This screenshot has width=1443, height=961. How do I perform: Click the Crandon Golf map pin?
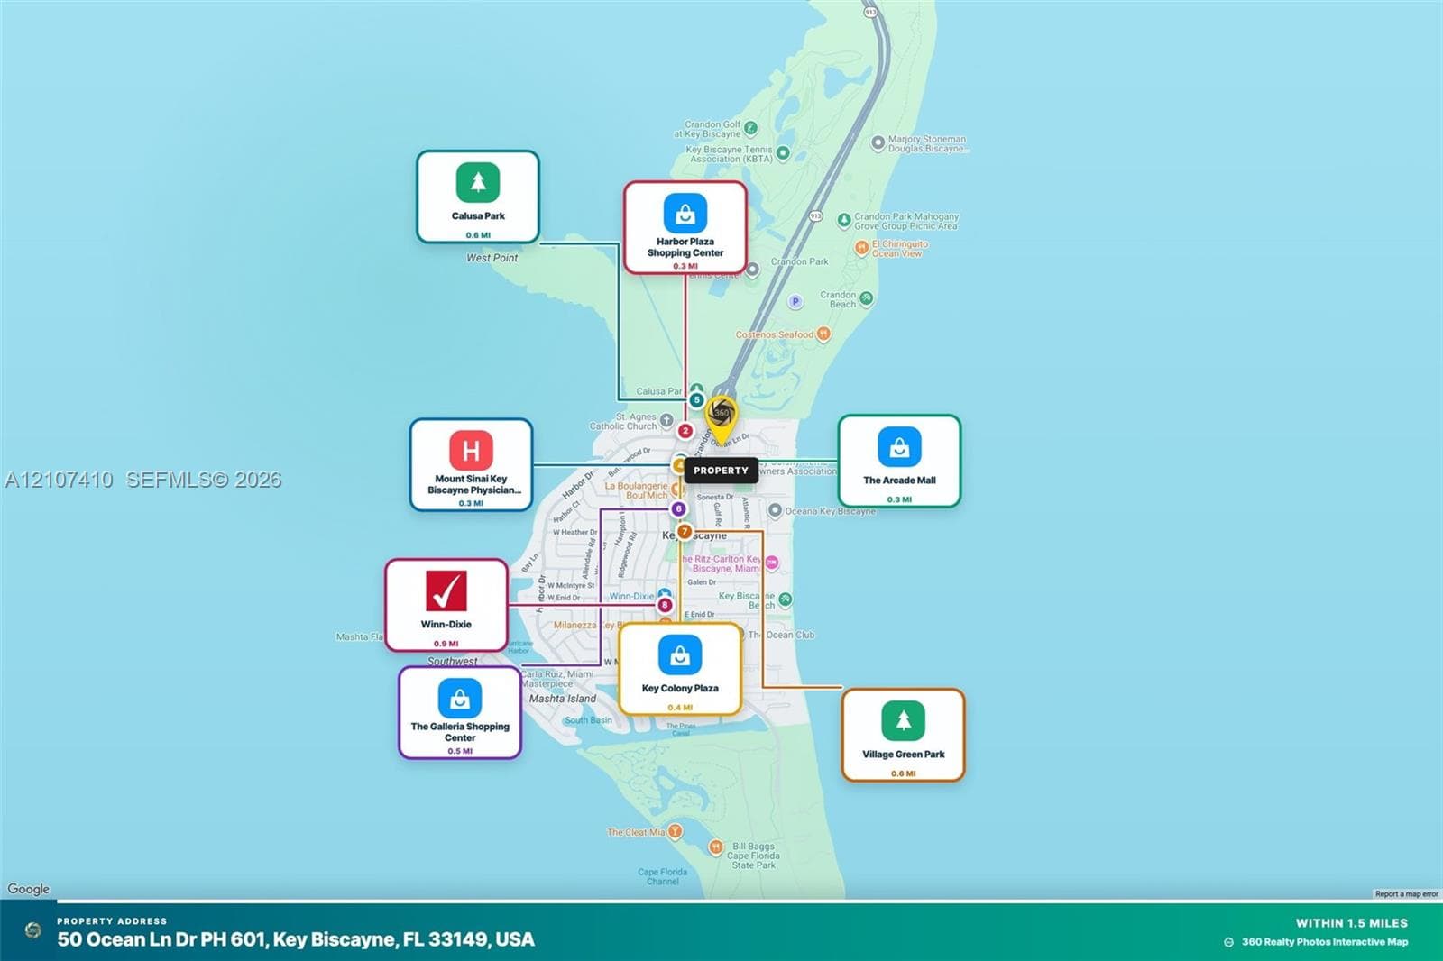751,128
